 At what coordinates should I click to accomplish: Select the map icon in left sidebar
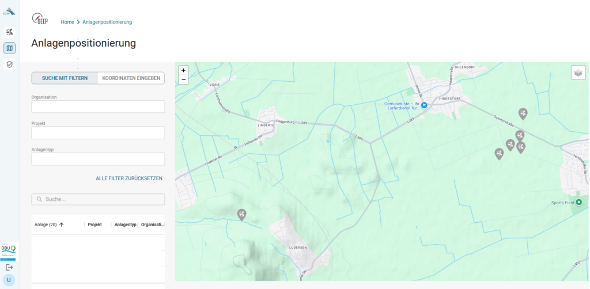click(x=9, y=48)
